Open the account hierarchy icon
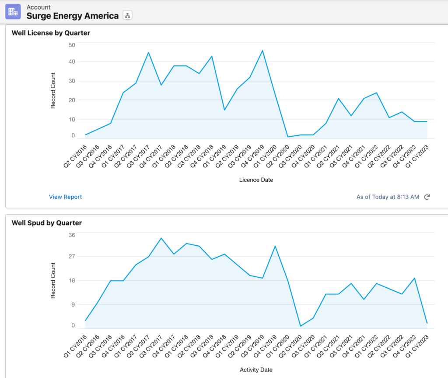This screenshot has height=378, width=448. point(127,14)
